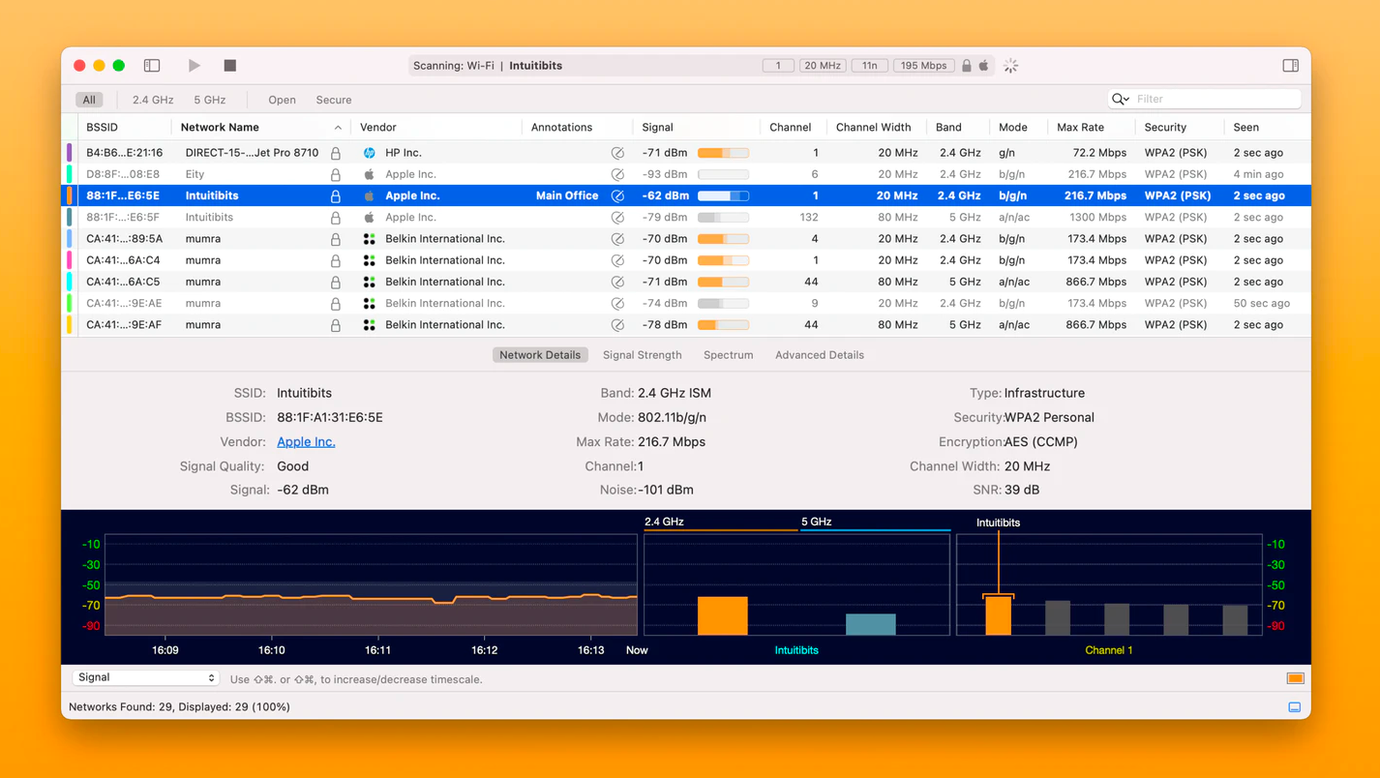The image size is (1380, 778).
Task: Click orange color tag of 88:1F...E6:5E row
Action: (69, 195)
